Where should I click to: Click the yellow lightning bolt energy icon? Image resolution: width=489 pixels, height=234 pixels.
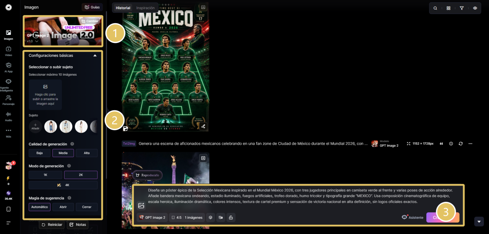[x=8, y=178]
